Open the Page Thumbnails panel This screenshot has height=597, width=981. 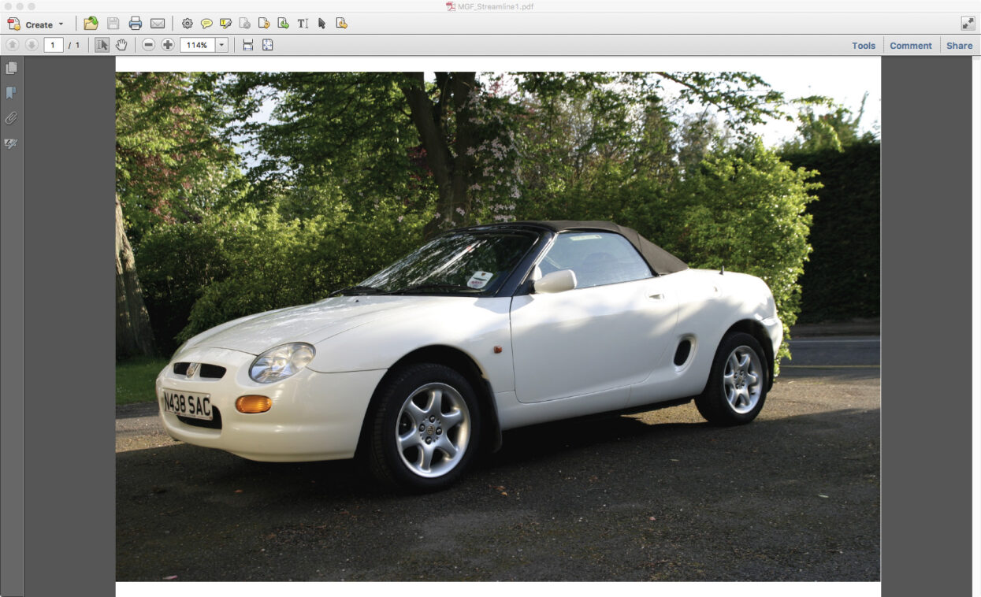[x=11, y=69]
